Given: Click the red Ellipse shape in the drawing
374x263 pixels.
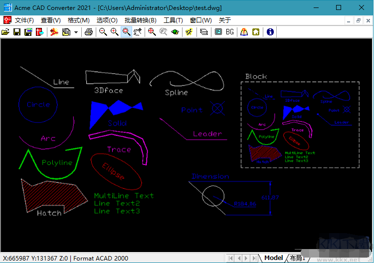Looking at the screenshot, I should point(117,171).
